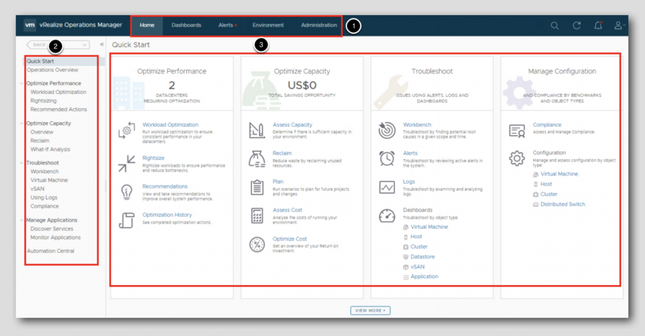The width and height of the screenshot is (645, 336).
Task: Collapse the Troubleshoot sidebar section
Action: point(21,163)
